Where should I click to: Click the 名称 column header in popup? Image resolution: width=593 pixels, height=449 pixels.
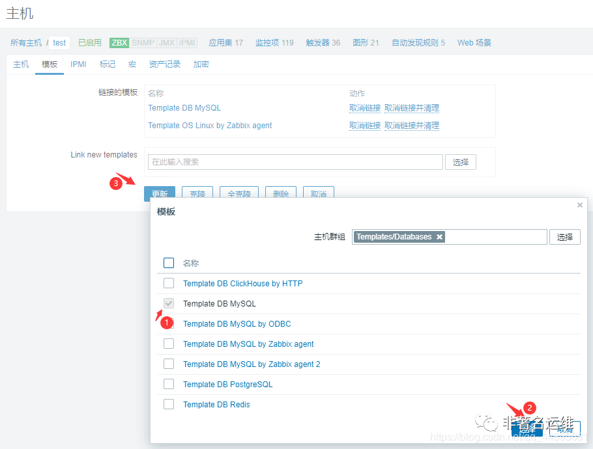point(190,263)
